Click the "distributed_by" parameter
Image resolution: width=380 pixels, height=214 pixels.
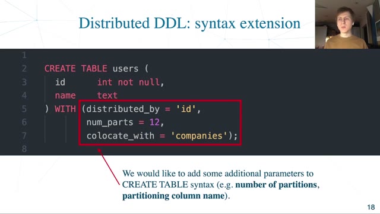point(123,109)
